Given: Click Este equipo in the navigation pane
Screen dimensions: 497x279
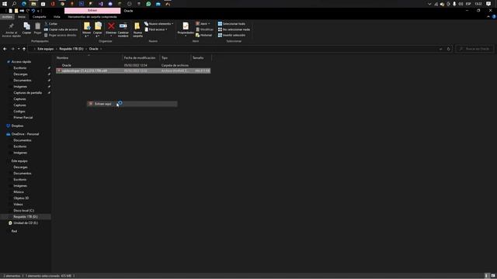Looking at the screenshot, I should [x=19, y=160].
